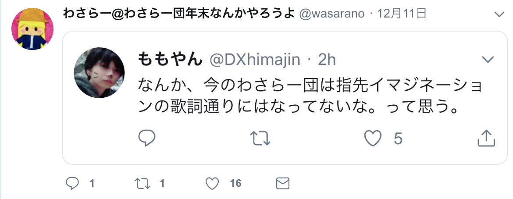513x199 pixels.
Task: Retweet the quoted ももやん tweet
Action: click(x=260, y=139)
